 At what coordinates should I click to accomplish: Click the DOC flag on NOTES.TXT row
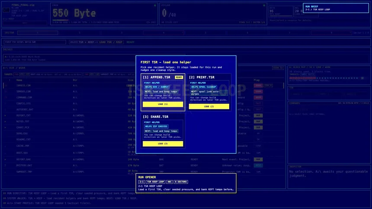pyautogui.click(x=258, y=121)
